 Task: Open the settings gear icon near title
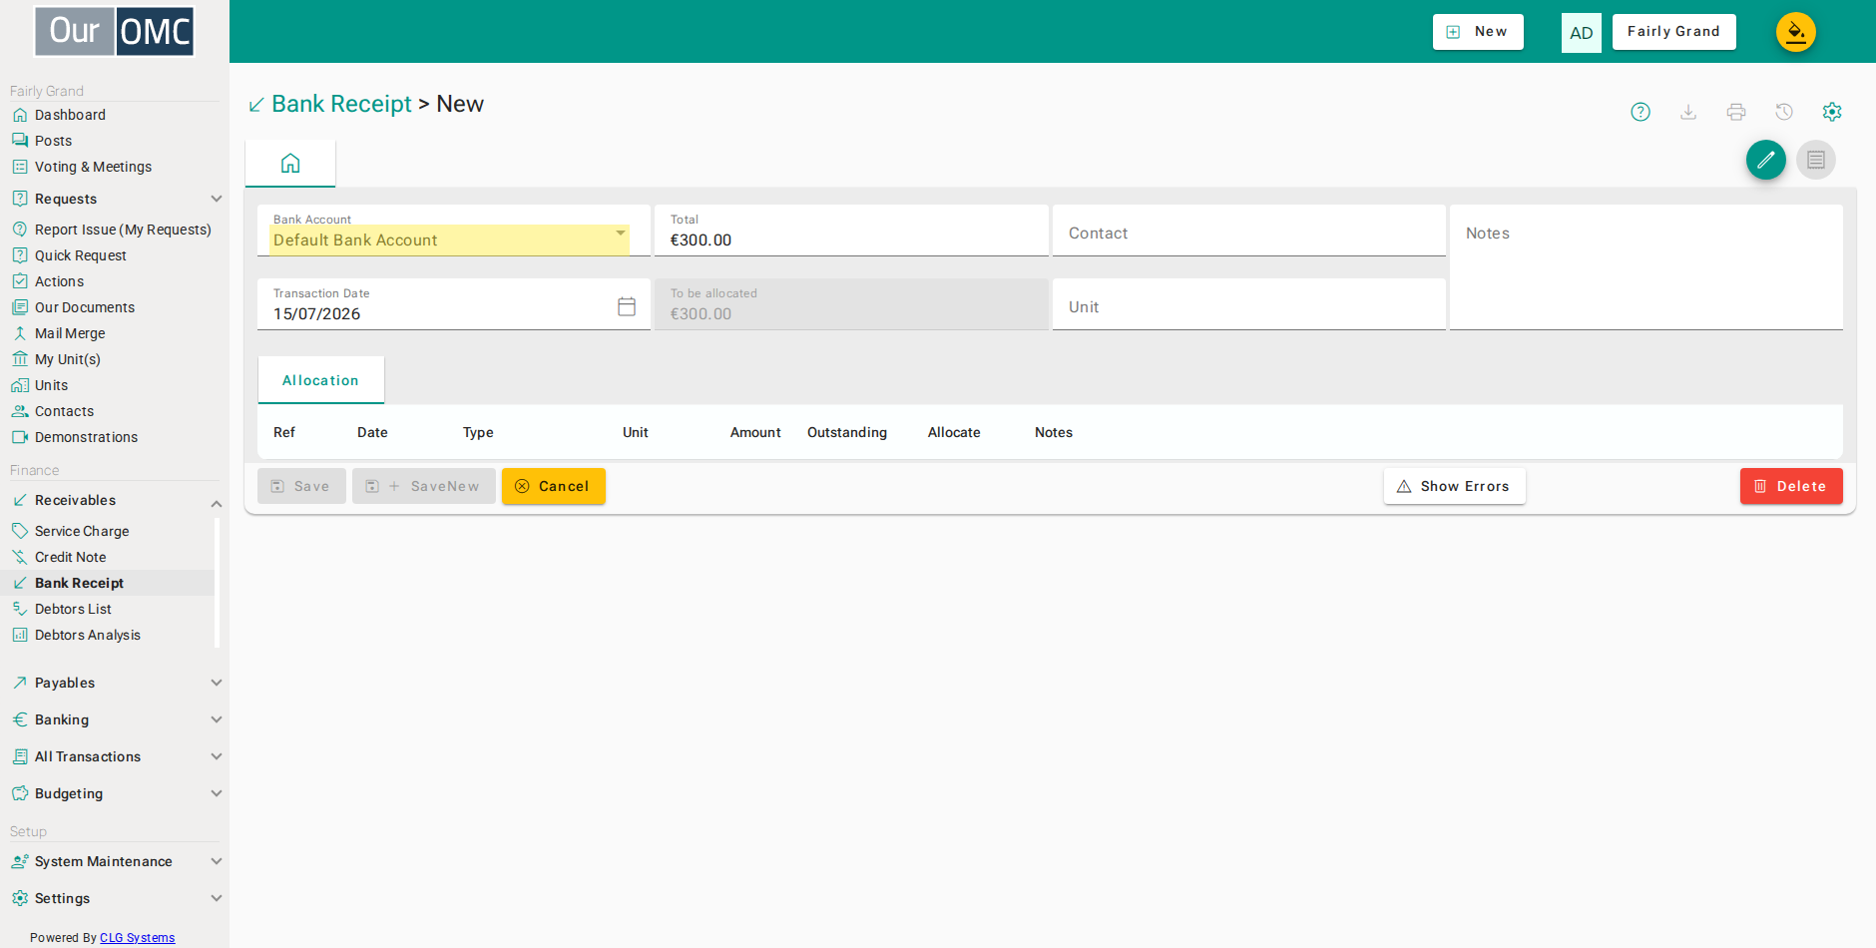pos(1832,112)
